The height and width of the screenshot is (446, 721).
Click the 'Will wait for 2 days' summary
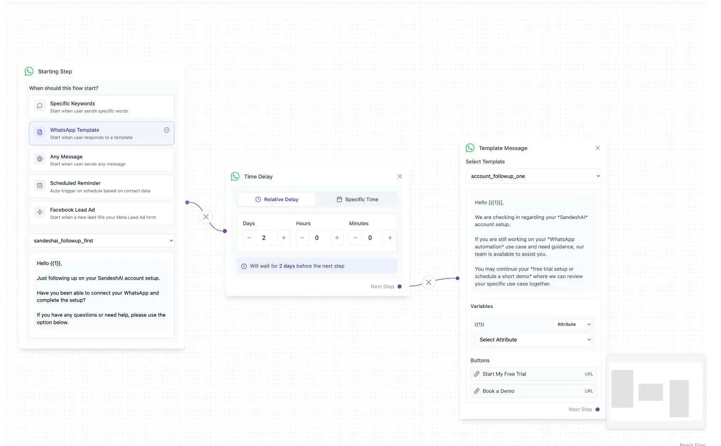click(x=317, y=266)
